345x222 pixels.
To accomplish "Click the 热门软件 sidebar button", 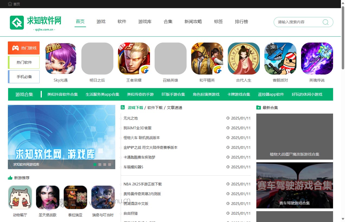I will [24, 62].
